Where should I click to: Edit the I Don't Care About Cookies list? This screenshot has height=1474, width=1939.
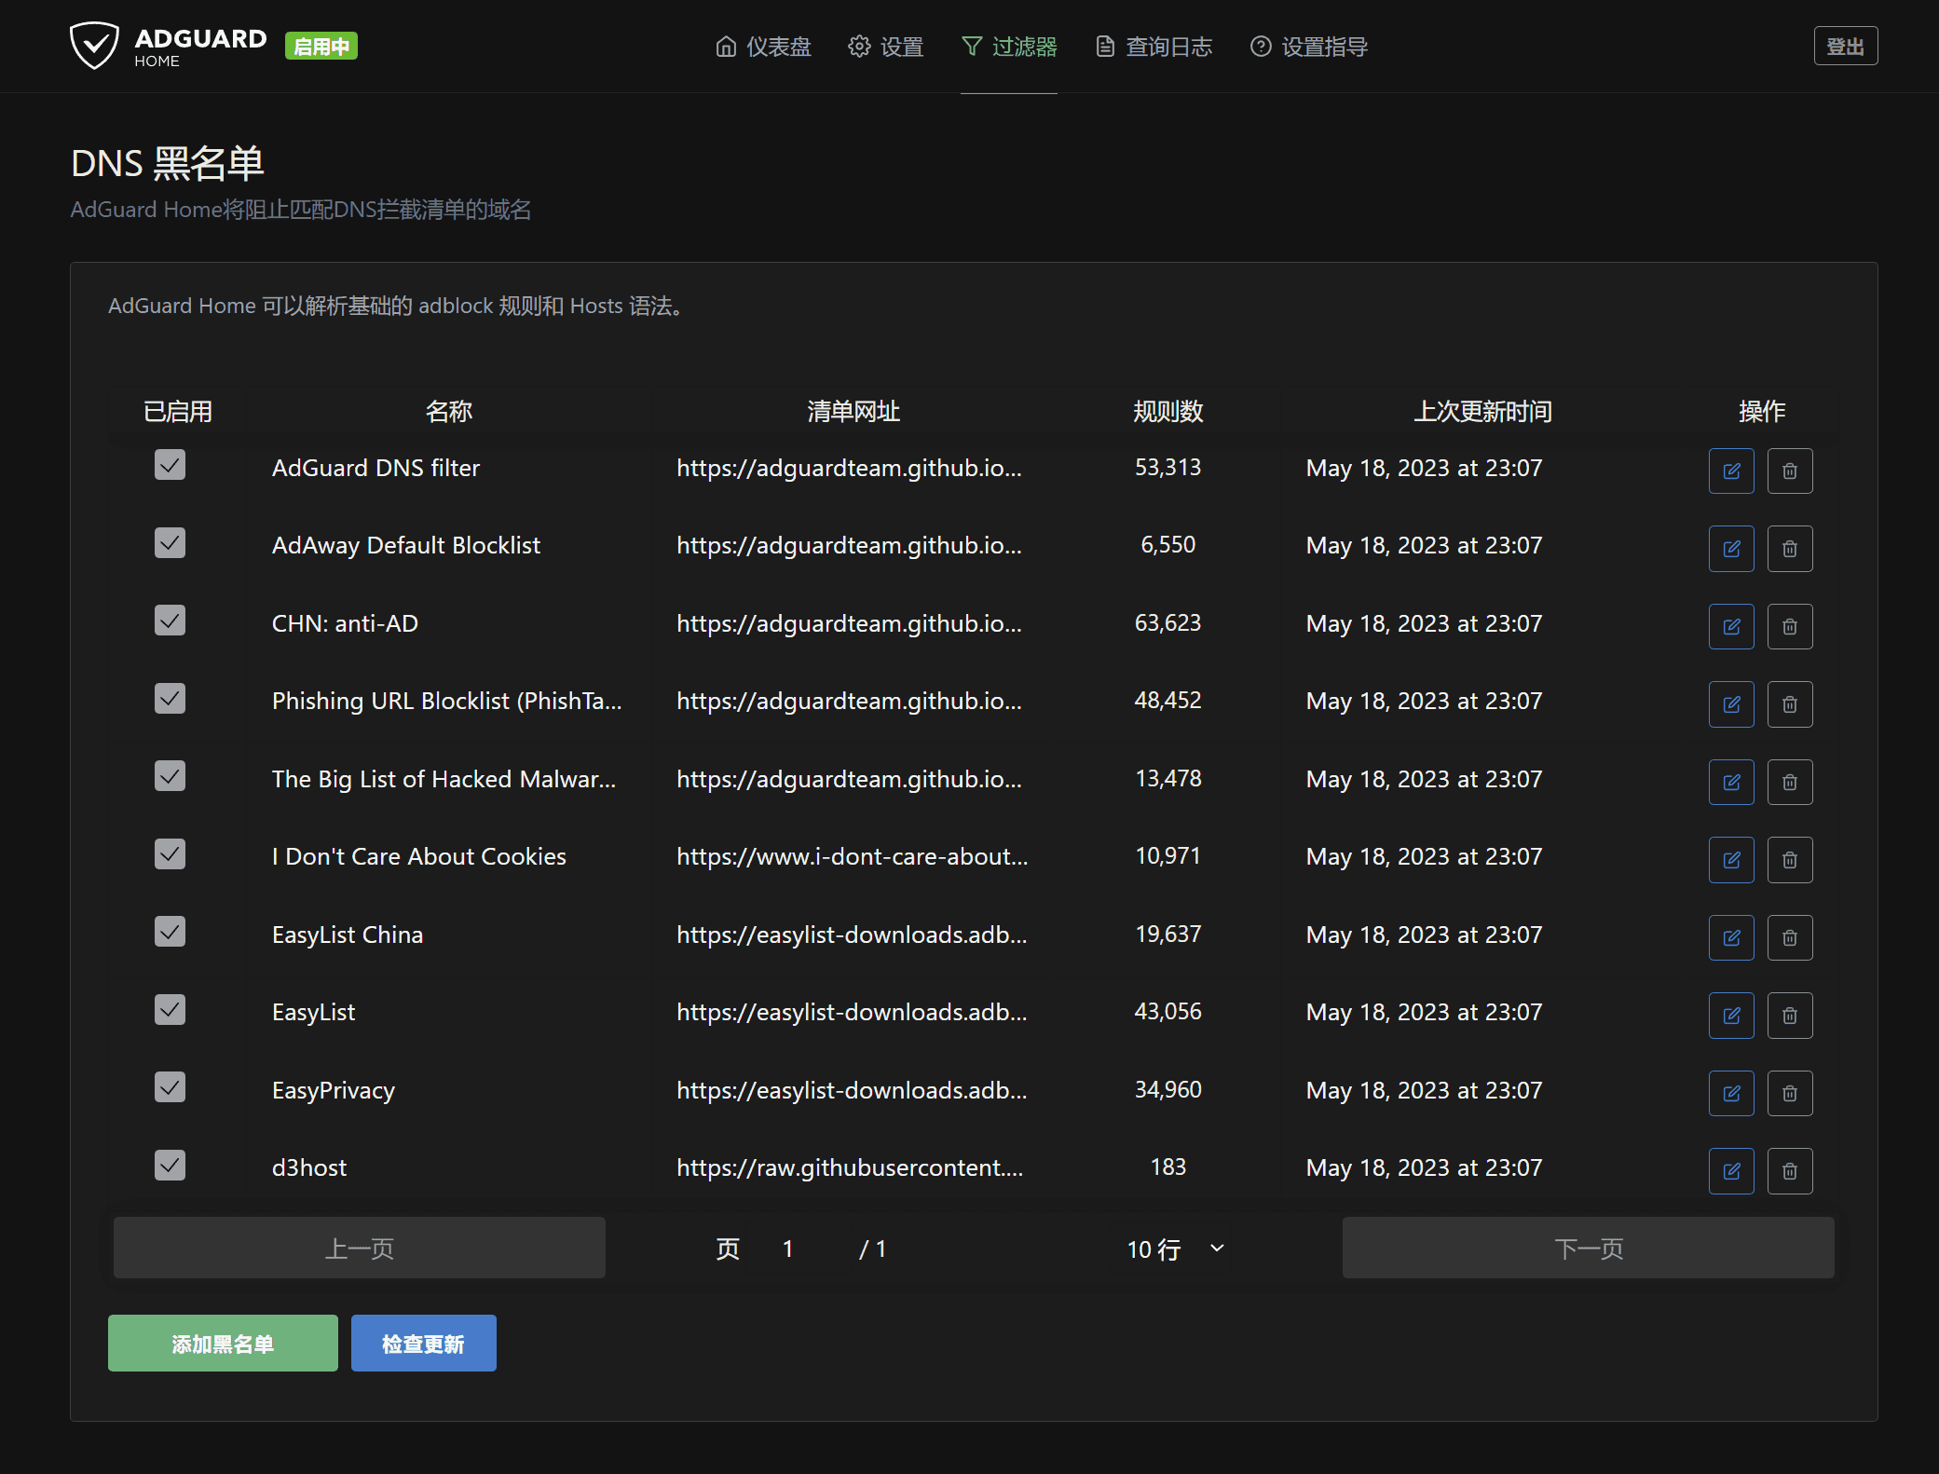[x=1730, y=859]
